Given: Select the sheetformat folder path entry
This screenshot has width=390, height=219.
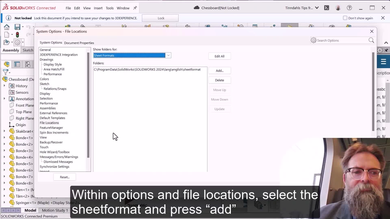Looking at the screenshot, I should point(147,69).
